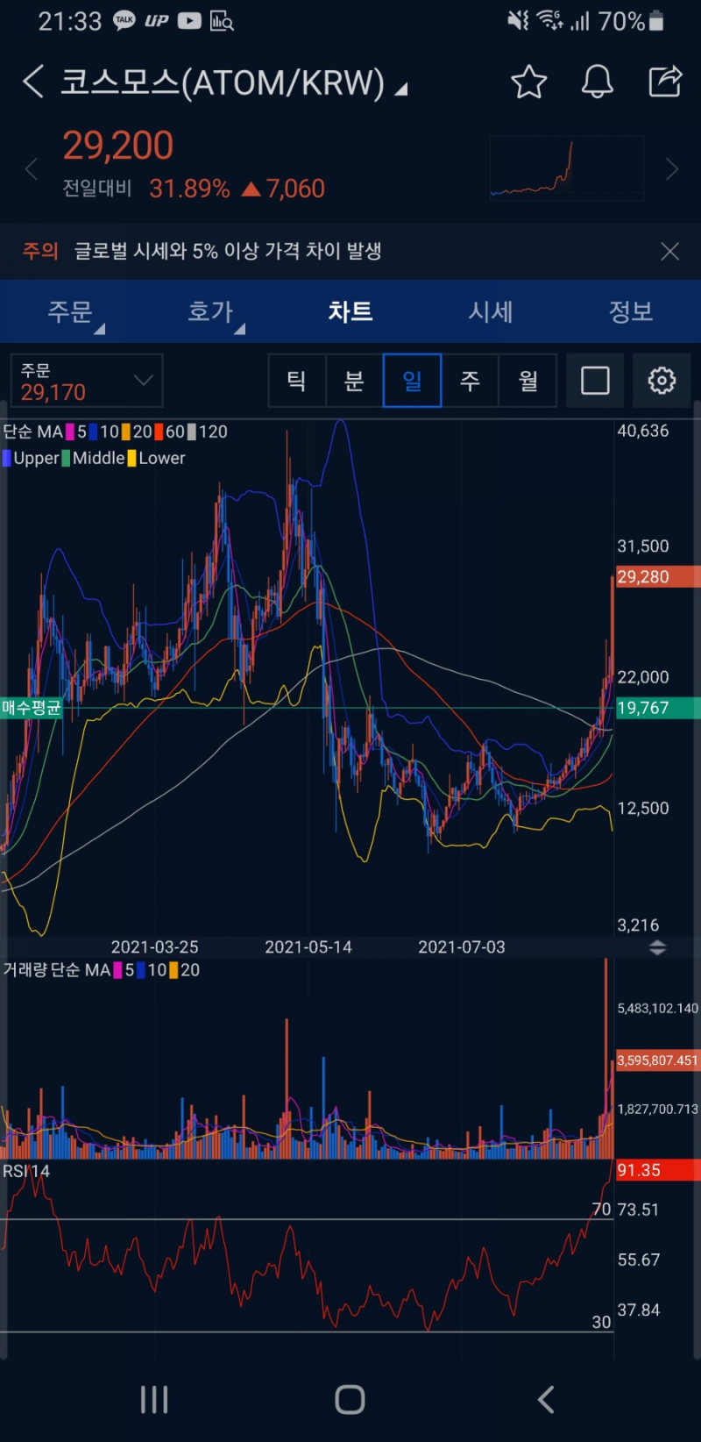The height and width of the screenshot is (1442, 701).
Task: Open the 시세 tab
Action: coord(491,311)
